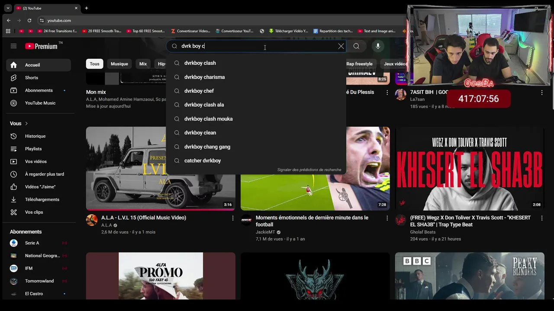Open options menu for A.L.A - L.V.L 15
The image size is (554, 311).
[x=232, y=218]
